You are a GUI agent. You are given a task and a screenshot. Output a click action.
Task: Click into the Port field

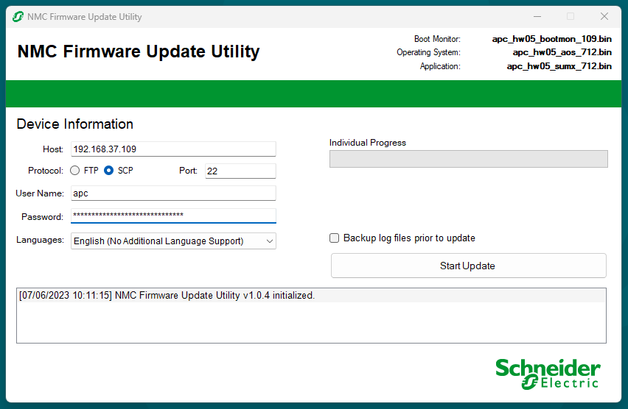(240, 171)
